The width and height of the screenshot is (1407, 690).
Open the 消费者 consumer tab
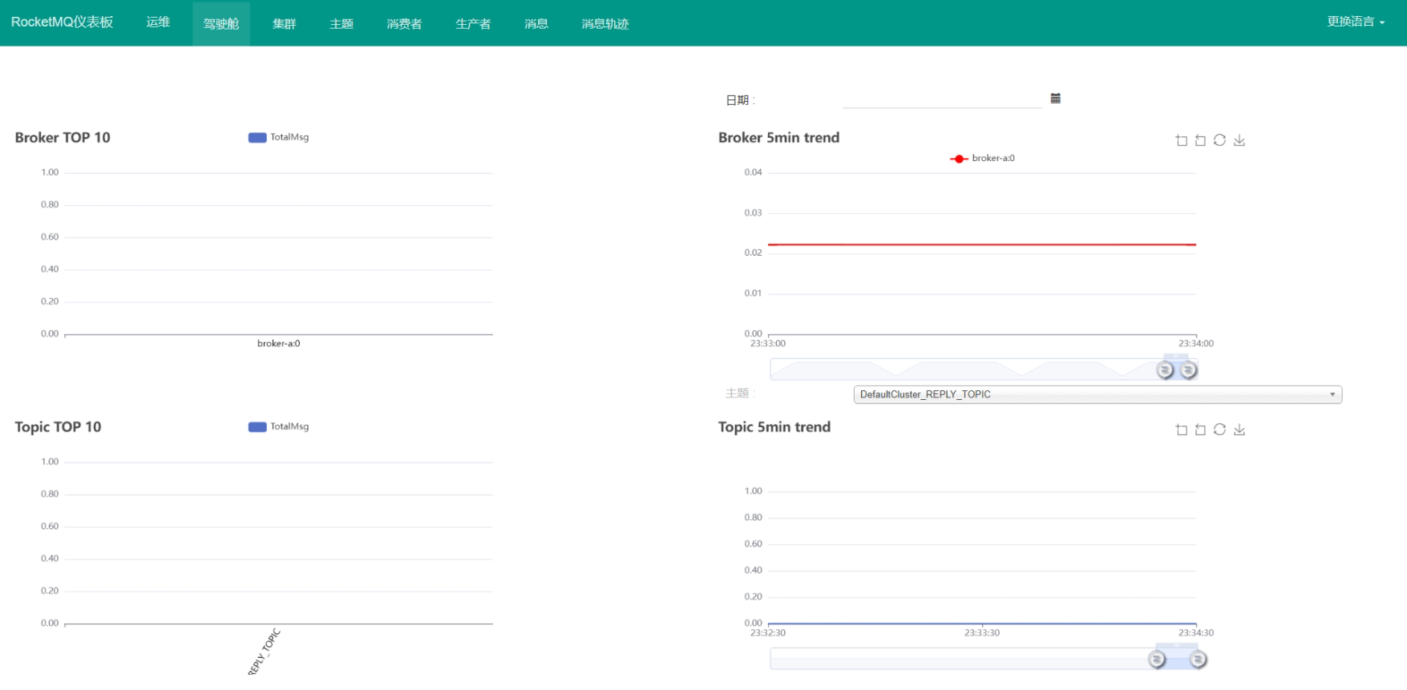[x=404, y=23]
